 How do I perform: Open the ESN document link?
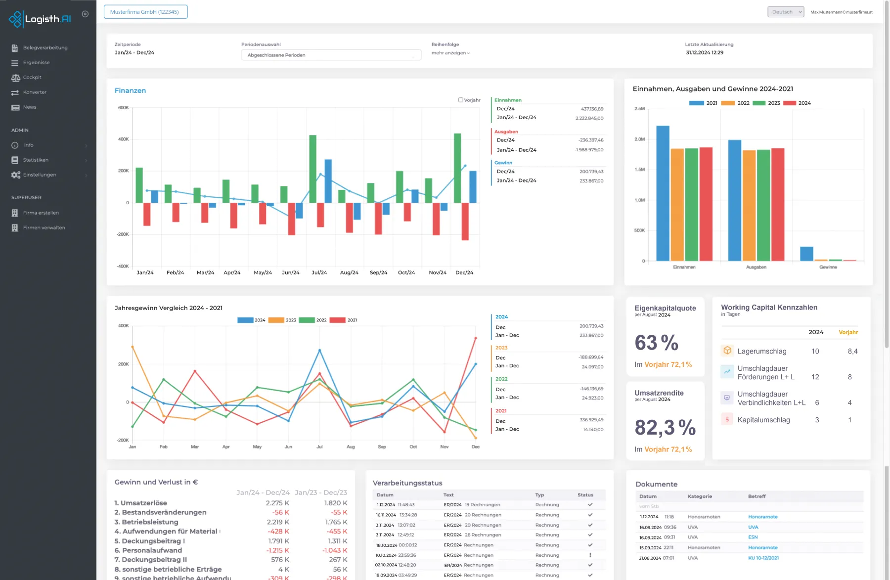753,537
